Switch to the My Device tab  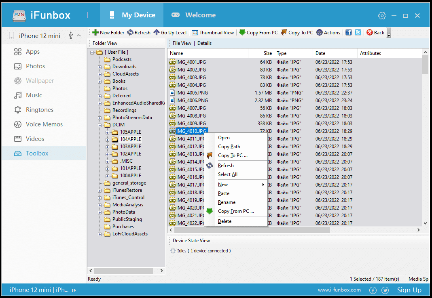click(x=132, y=15)
